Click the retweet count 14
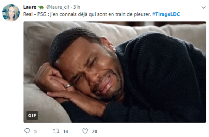 [x=66, y=131]
